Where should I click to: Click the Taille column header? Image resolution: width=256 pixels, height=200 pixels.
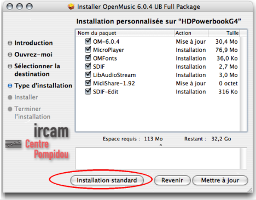[x=224, y=33]
